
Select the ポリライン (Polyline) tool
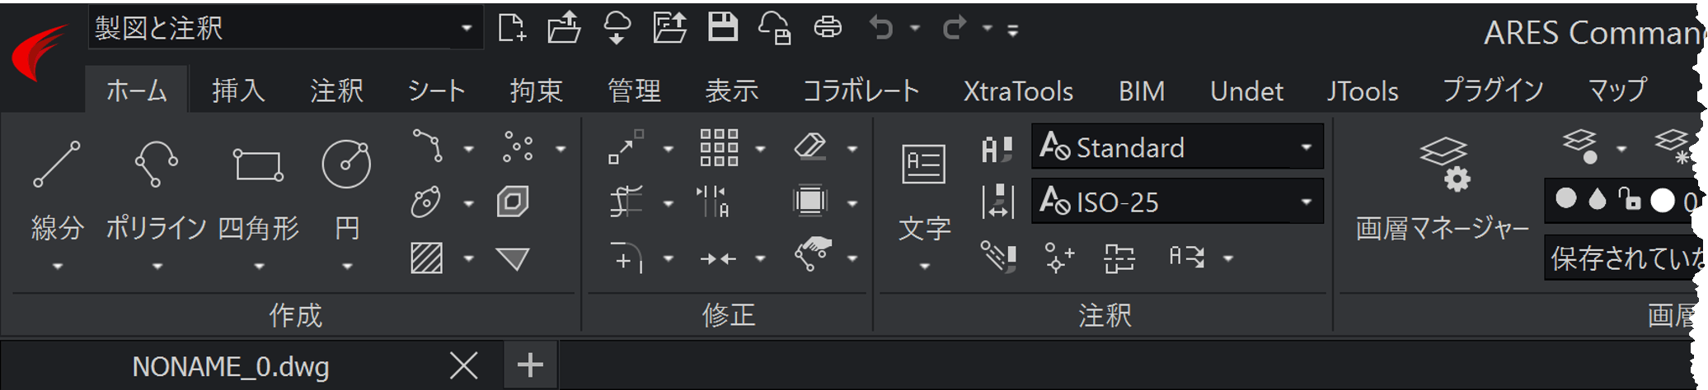click(156, 189)
